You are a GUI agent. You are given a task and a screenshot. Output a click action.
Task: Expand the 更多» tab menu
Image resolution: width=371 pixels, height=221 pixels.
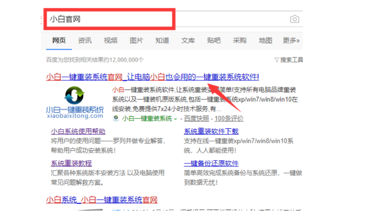click(x=291, y=40)
